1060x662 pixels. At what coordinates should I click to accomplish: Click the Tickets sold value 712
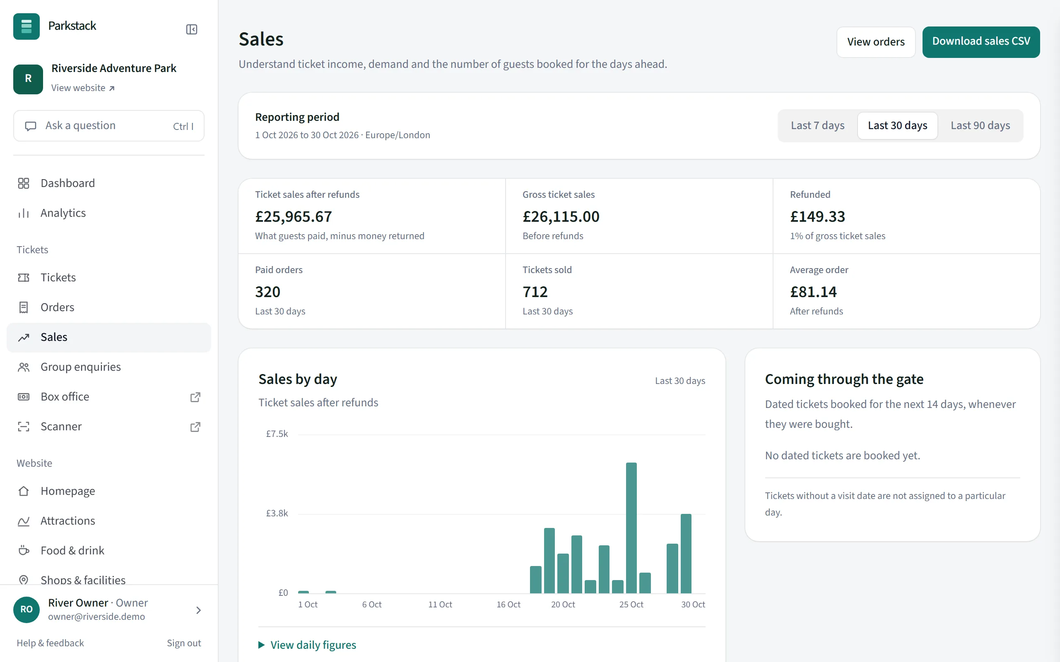click(x=535, y=292)
